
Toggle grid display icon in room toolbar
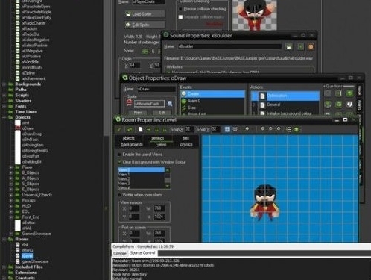(x=227, y=129)
